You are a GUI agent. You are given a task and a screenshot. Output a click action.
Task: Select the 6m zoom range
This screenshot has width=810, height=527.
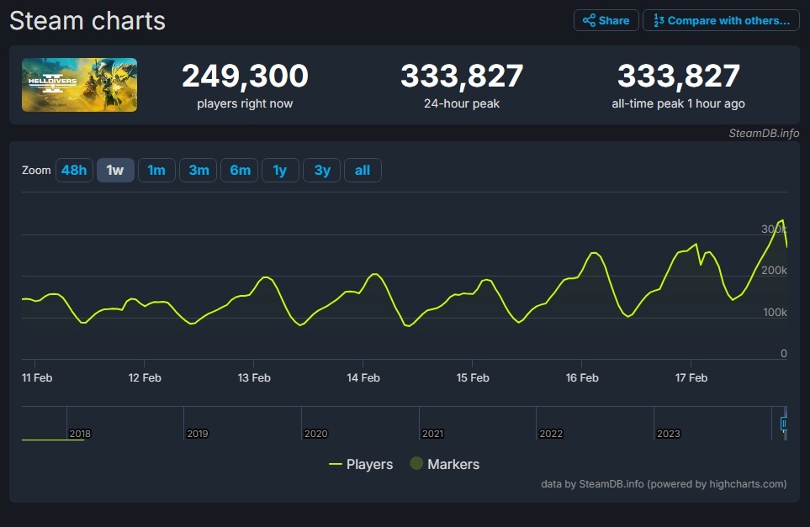(239, 170)
